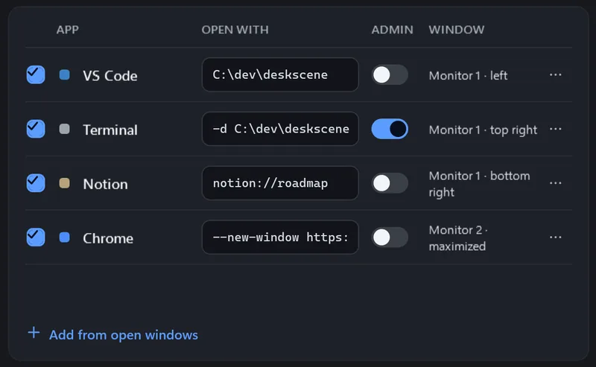Uncheck the Chrome row checkbox
The image size is (596, 367).
(x=36, y=237)
